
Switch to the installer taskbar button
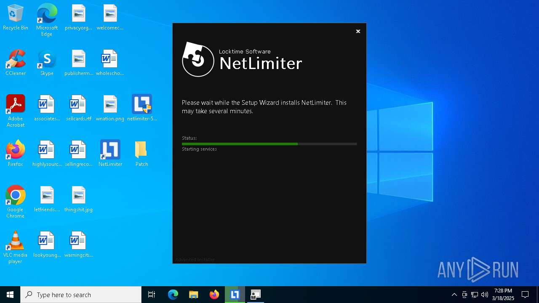coord(256,295)
